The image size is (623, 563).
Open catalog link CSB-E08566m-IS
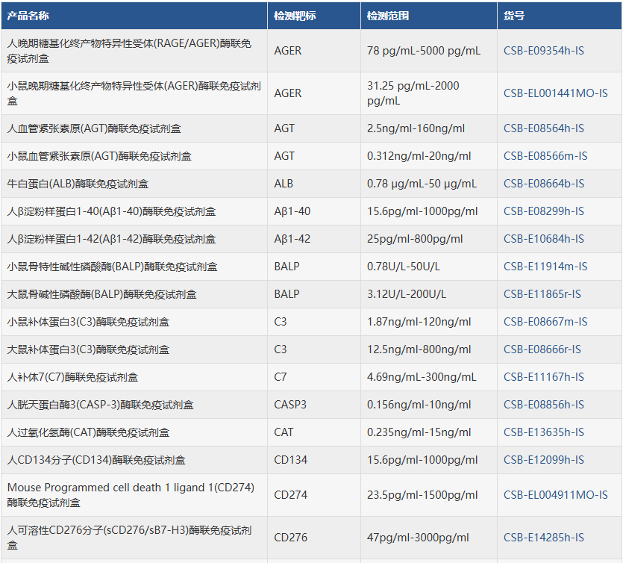pyautogui.click(x=545, y=156)
